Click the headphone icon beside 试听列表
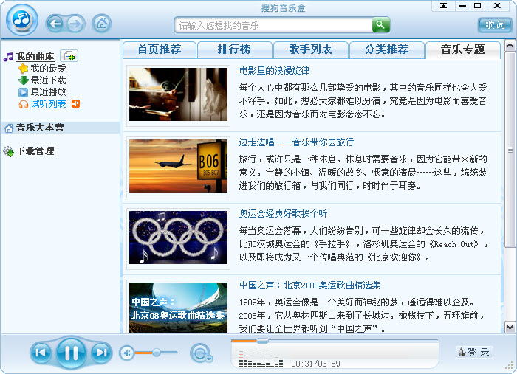The image size is (517, 374). click(23, 104)
